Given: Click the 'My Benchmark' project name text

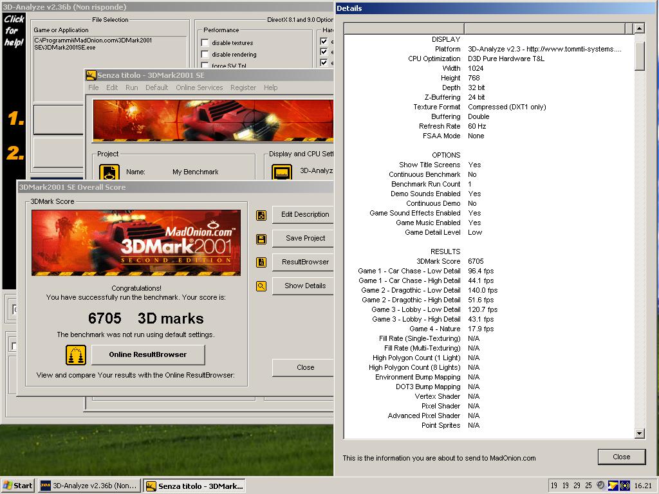Looking at the screenshot, I should [196, 172].
